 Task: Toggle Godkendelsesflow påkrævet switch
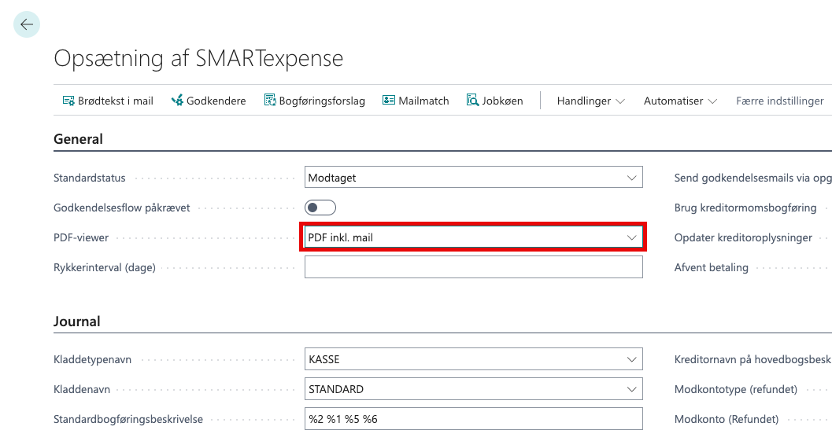tap(320, 208)
